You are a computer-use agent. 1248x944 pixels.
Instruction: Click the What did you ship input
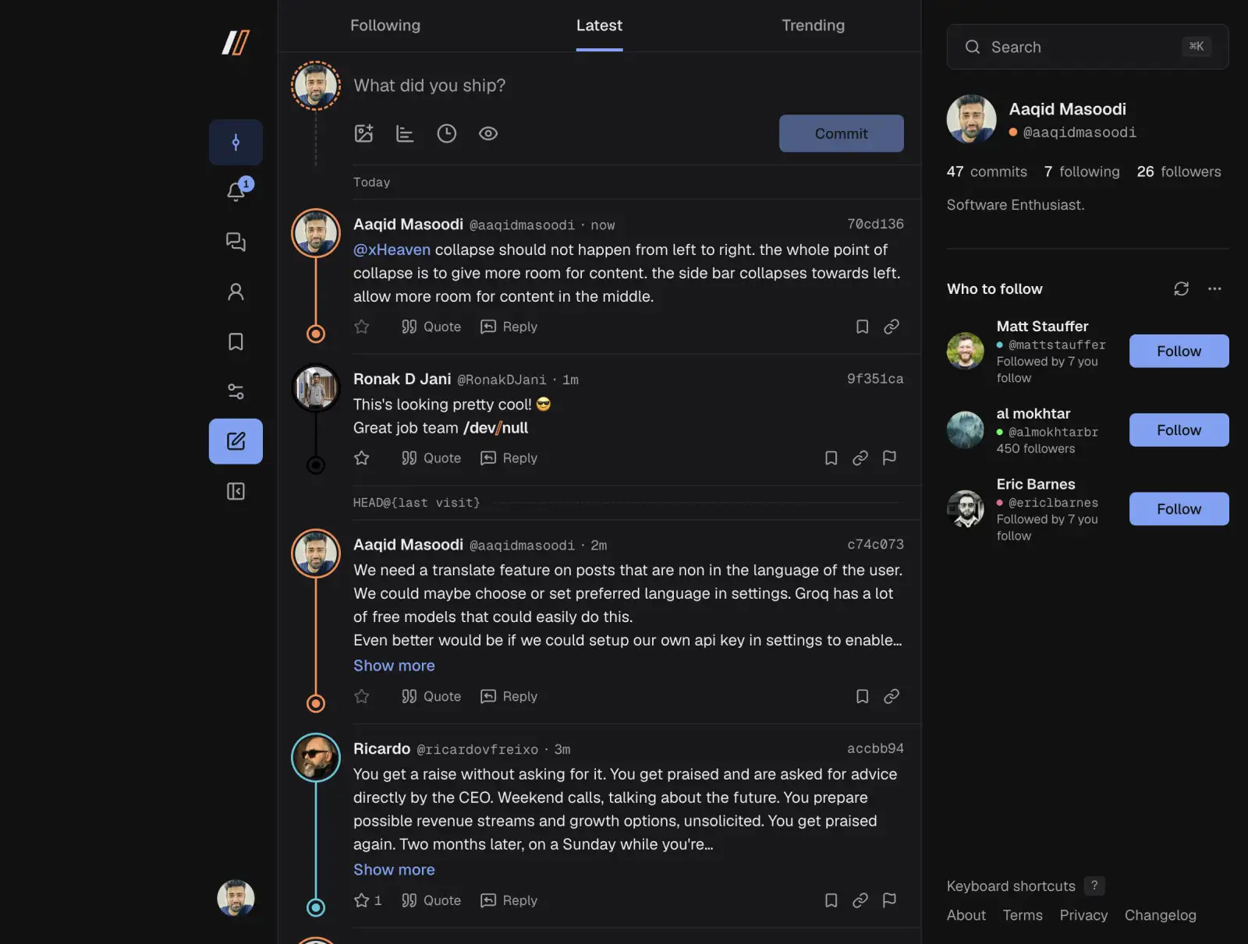628,85
